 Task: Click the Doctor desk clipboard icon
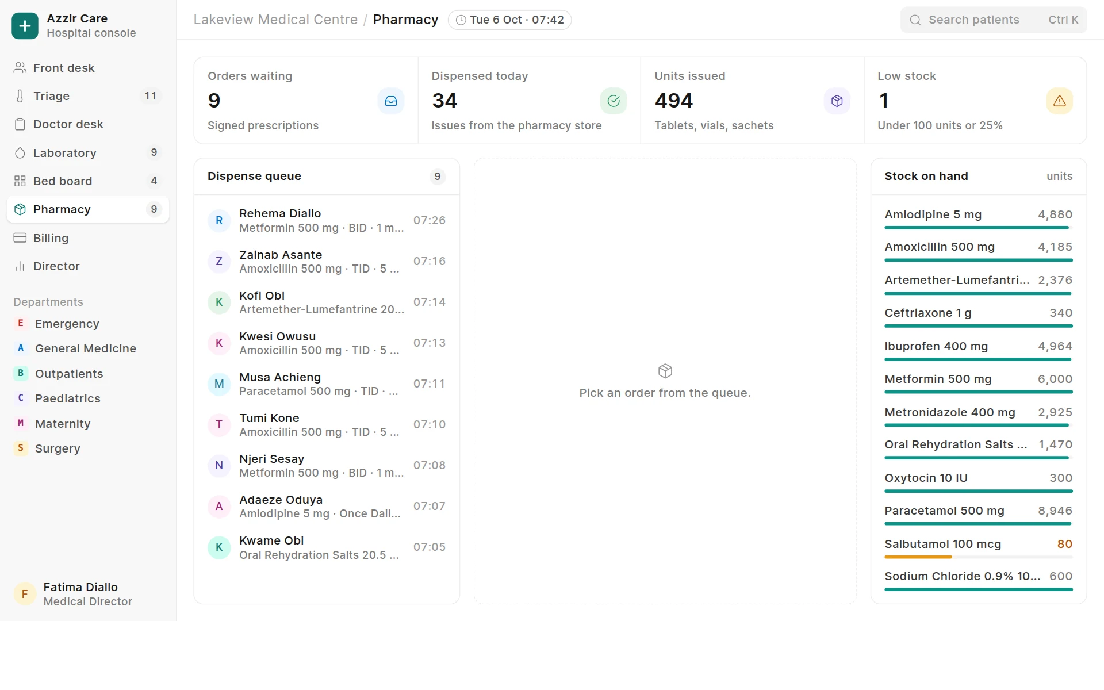20,124
